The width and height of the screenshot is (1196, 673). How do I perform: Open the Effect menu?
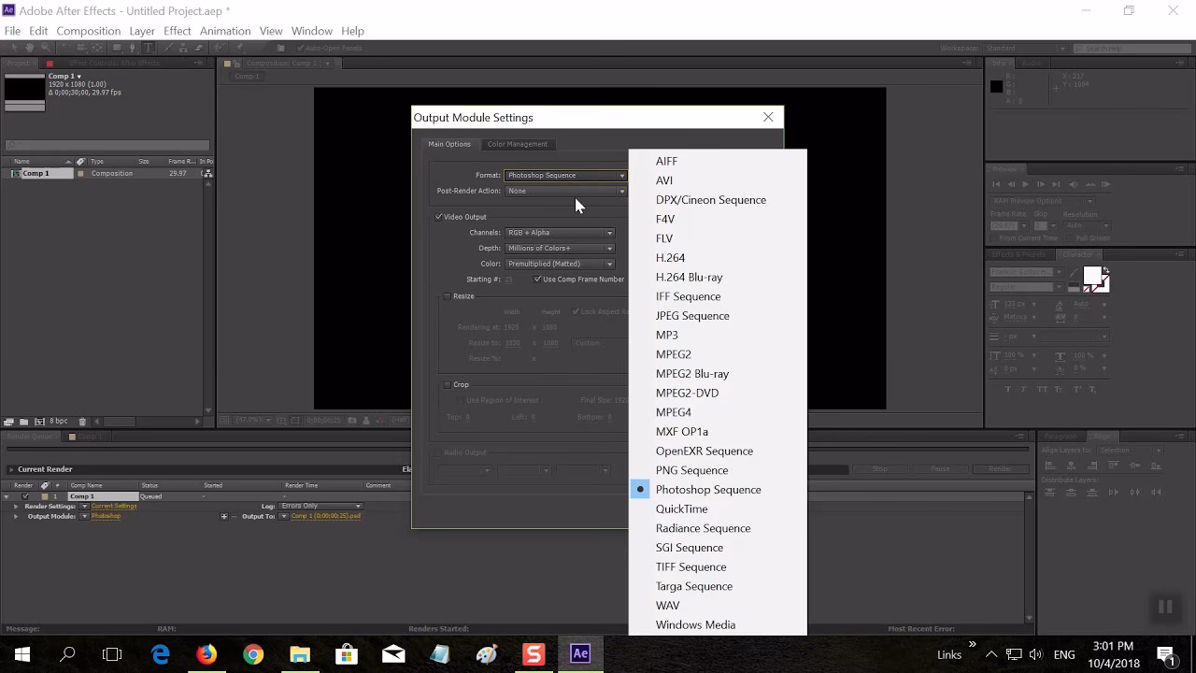[177, 31]
